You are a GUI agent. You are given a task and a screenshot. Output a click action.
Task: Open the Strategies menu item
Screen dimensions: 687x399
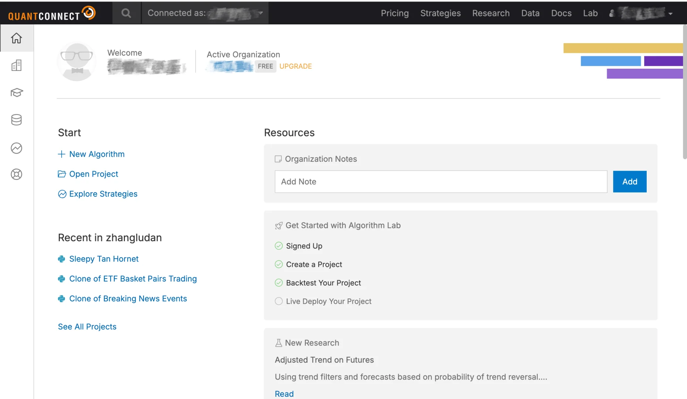point(441,13)
